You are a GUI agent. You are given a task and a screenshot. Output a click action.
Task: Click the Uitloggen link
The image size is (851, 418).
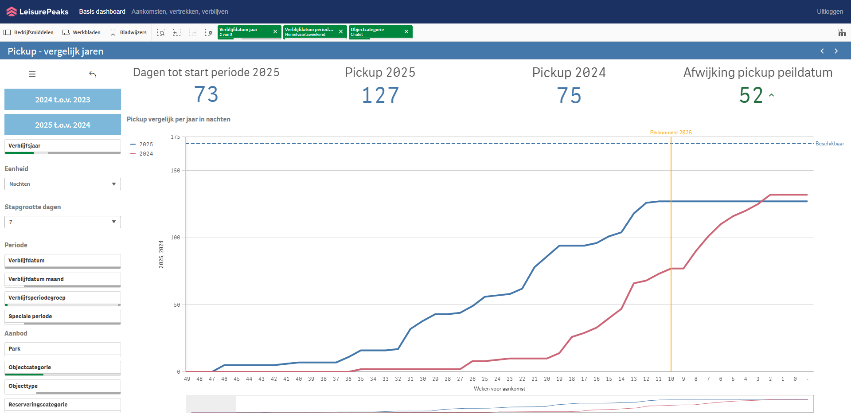tap(830, 12)
